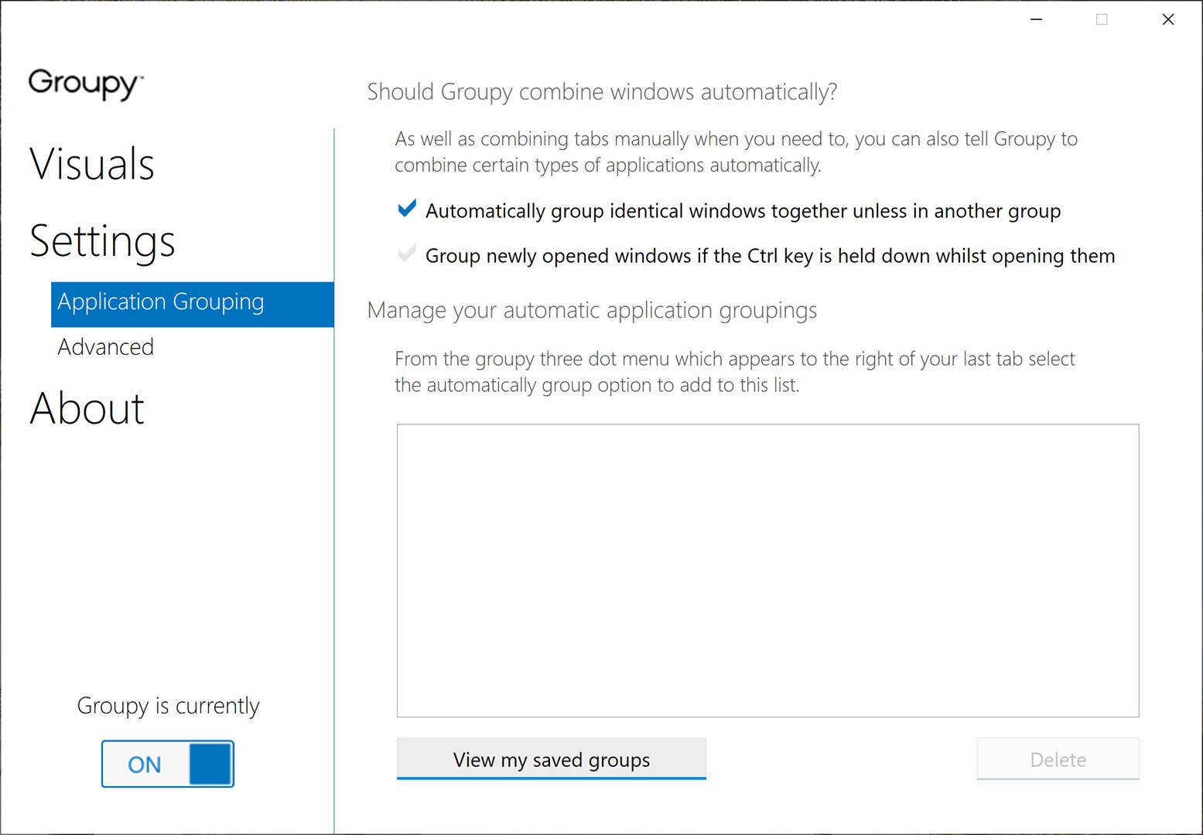Click the greyed-out Delete button
This screenshot has width=1203, height=835.
(x=1058, y=759)
